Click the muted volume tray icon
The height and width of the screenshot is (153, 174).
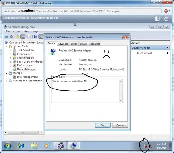pos(151,146)
